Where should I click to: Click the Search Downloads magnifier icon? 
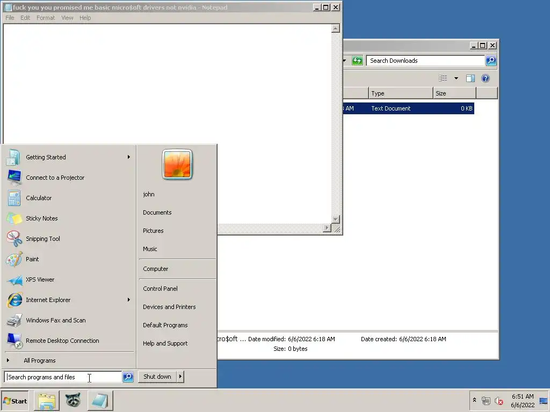tap(491, 61)
